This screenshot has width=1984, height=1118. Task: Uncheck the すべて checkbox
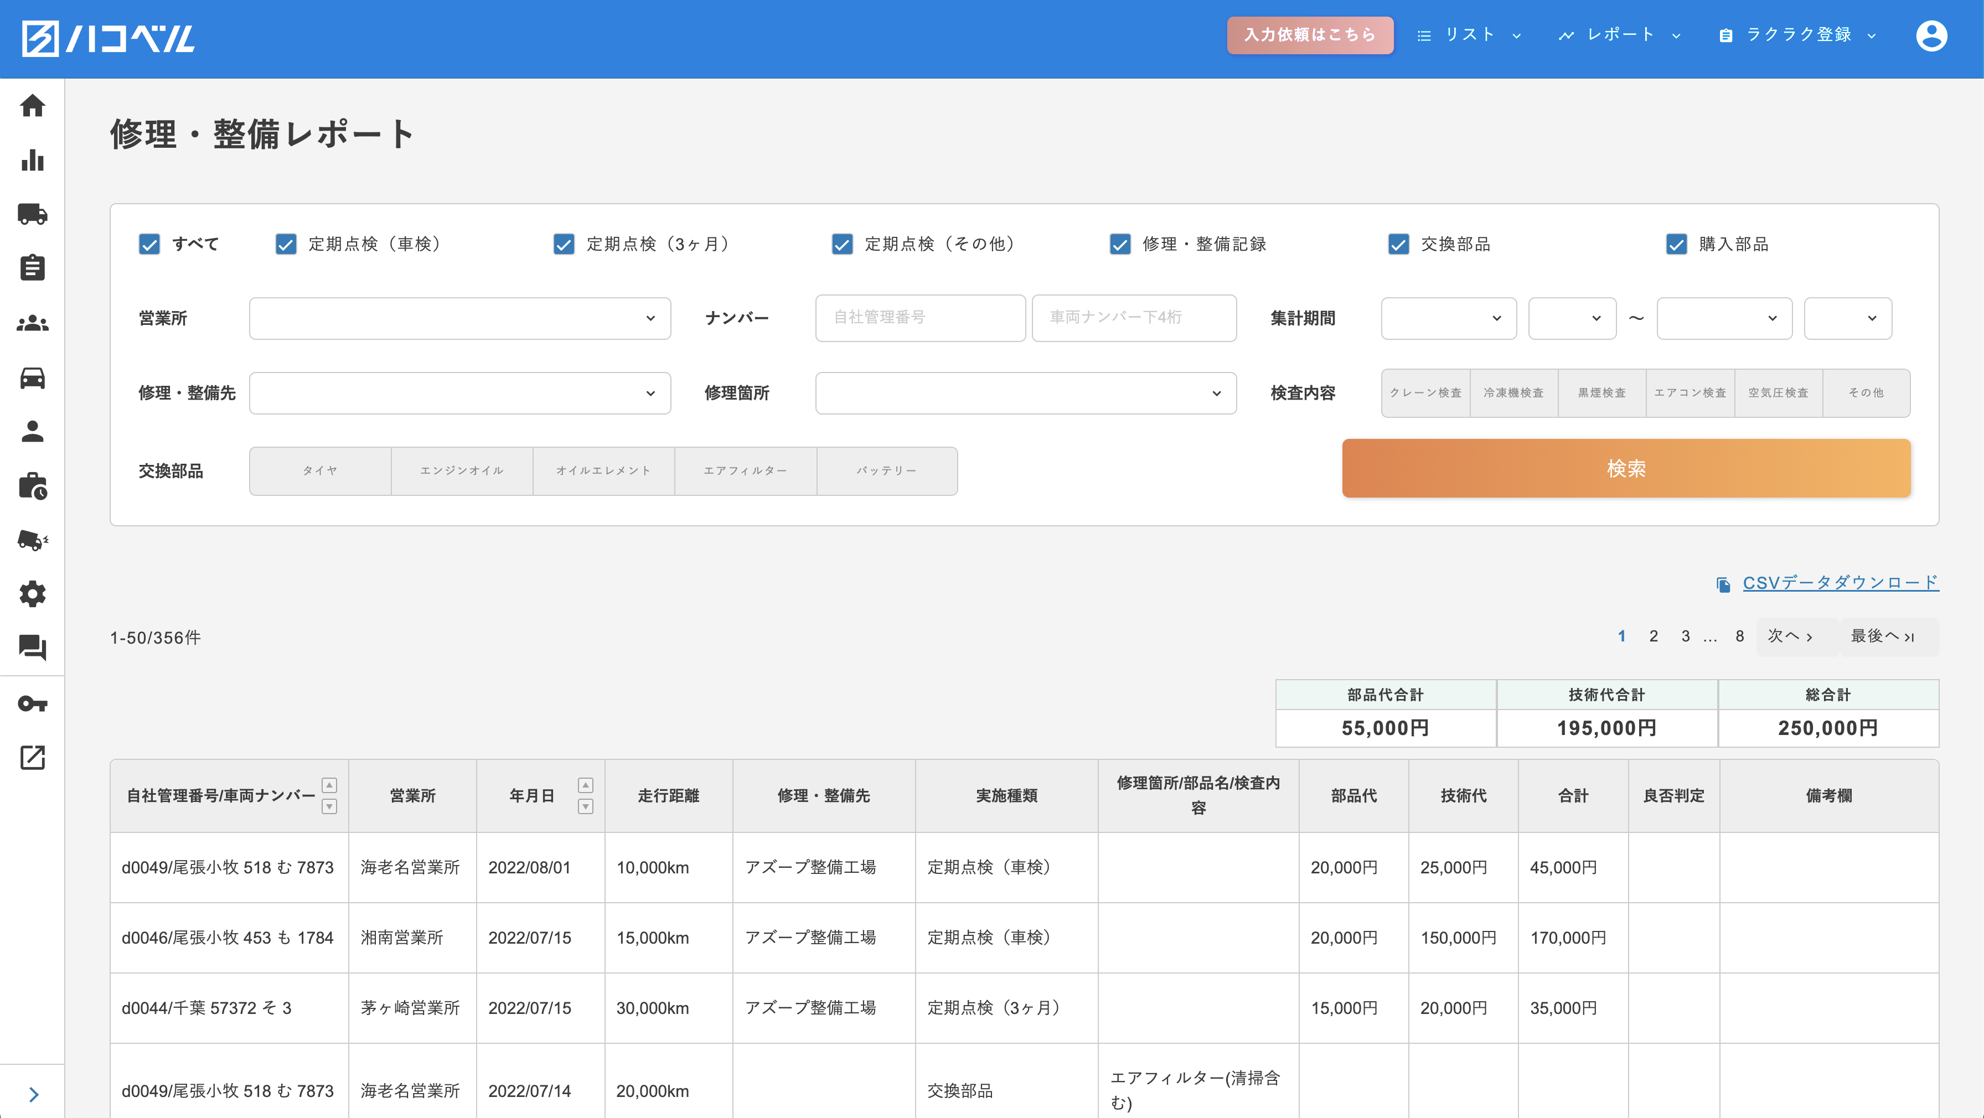pyautogui.click(x=149, y=244)
